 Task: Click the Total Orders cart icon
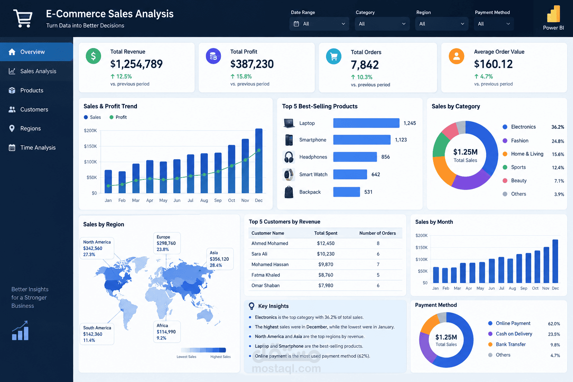[x=334, y=57]
